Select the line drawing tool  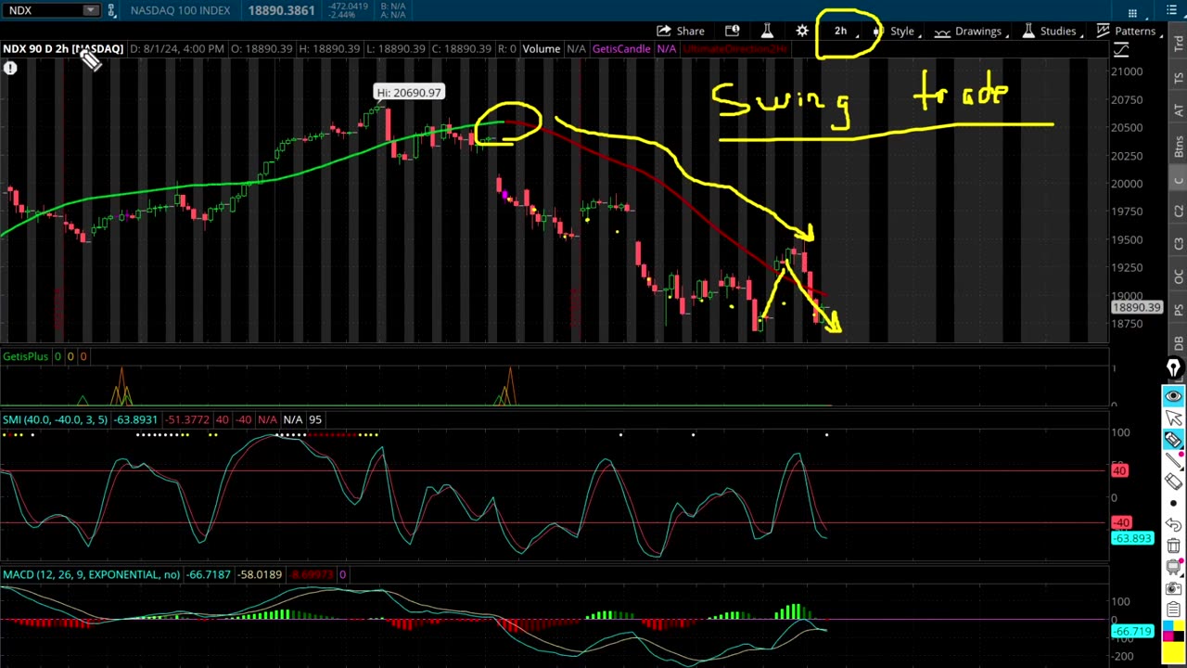coord(1173,460)
